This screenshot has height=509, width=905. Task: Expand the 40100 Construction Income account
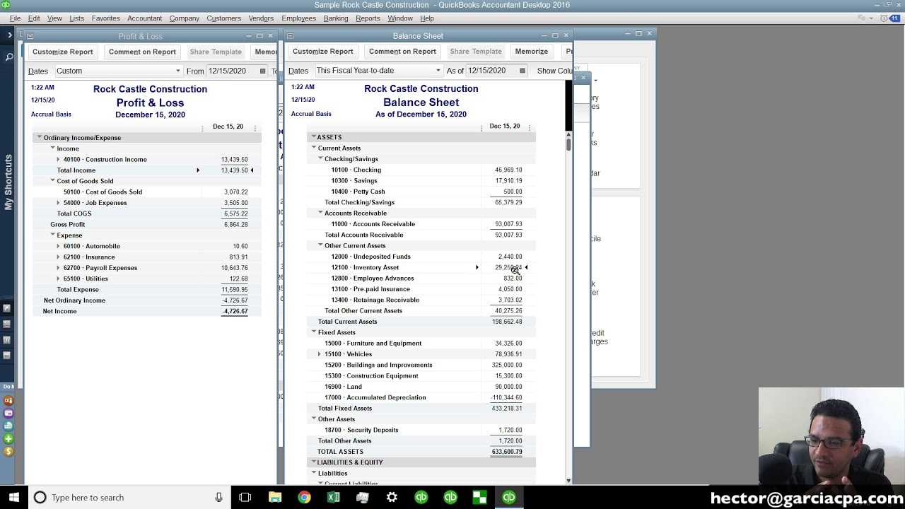(58, 160)
